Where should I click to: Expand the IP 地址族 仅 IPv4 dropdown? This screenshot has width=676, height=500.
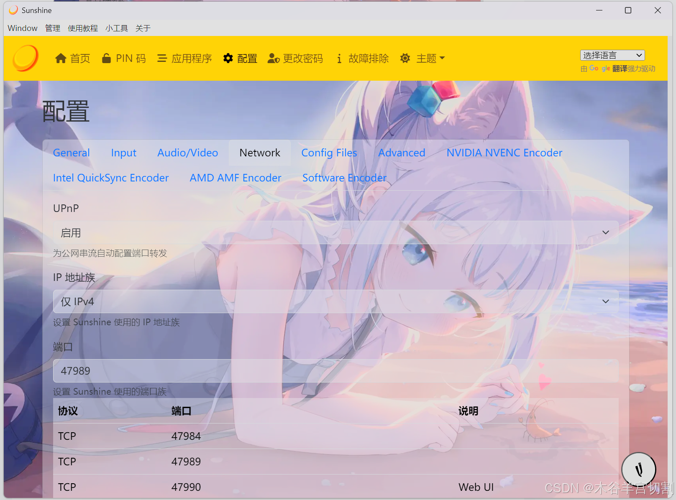pos(335,301)
